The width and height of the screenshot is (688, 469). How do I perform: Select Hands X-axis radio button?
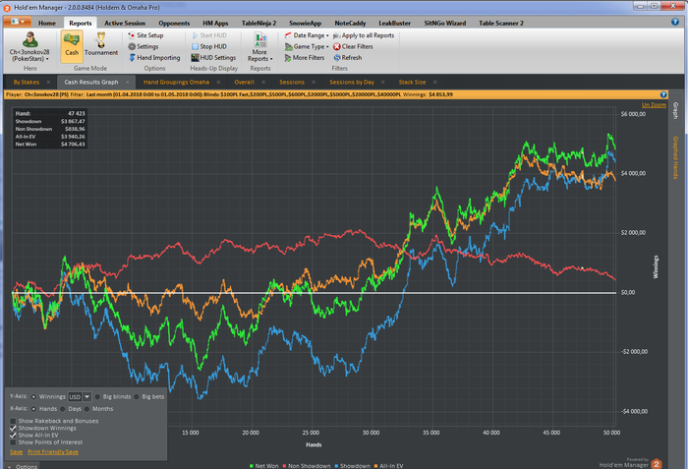pos(33,409)
